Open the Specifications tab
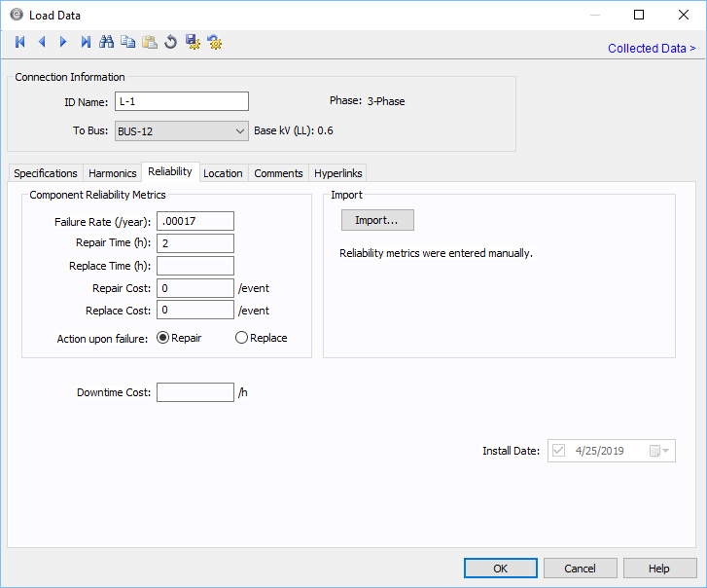The image size is (707, 588). click(46, 173)
